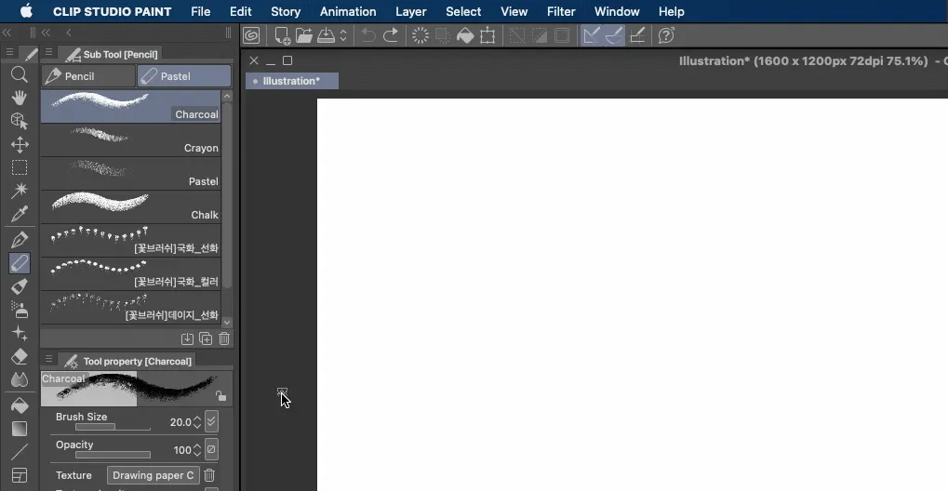Image resolution: width=948 pixels, height=491 pixels.
Task: Open the Drawing paper C texture selector
Action: point(153,475)
